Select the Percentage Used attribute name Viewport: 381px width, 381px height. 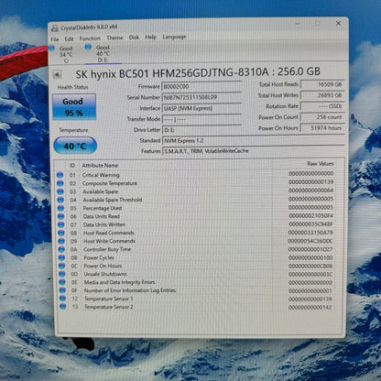point(103,208)
